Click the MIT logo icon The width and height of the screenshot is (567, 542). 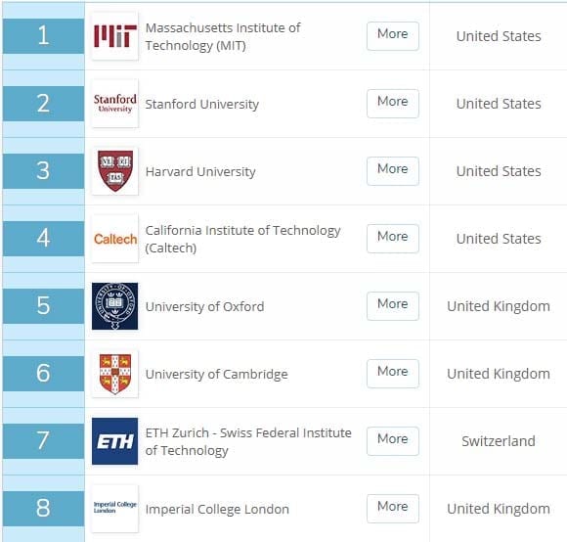coord(115,36)
